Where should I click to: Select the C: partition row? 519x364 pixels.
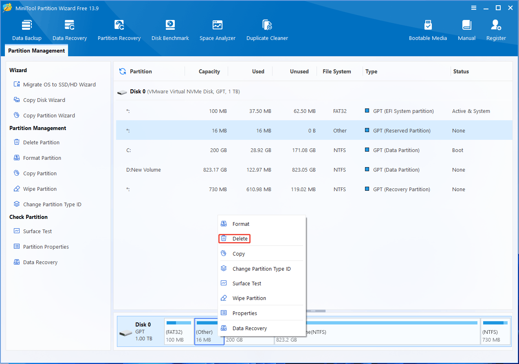coord(314,150)
